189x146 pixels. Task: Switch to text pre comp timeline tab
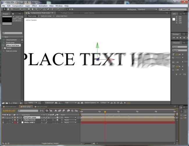coord(42,107)
